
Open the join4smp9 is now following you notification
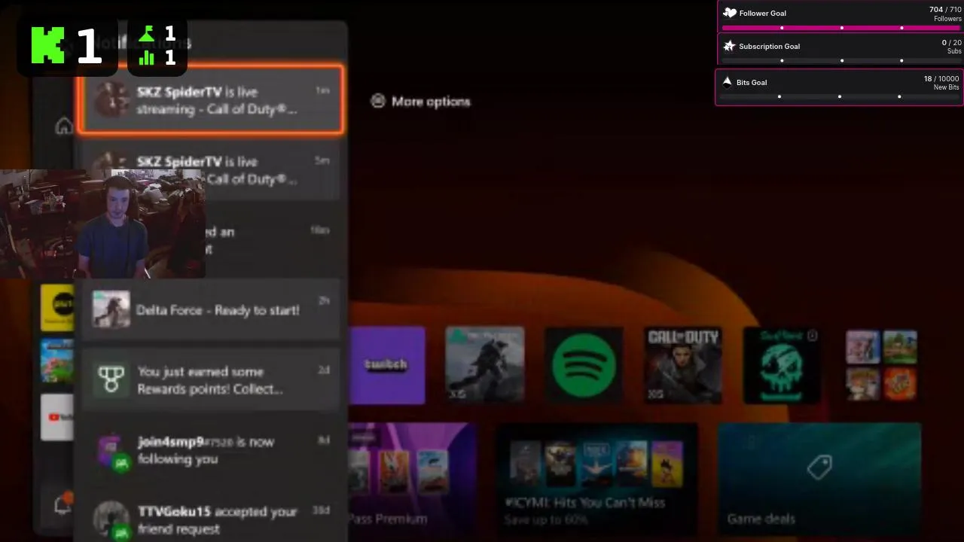[210, 450]
